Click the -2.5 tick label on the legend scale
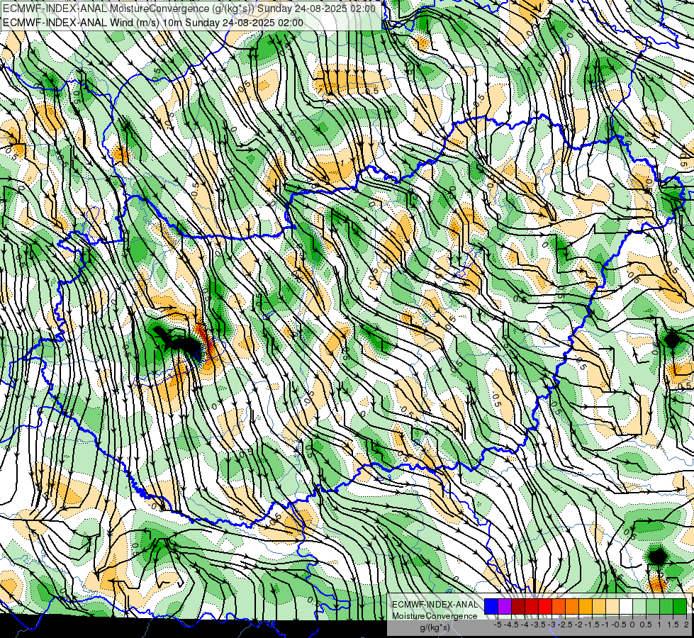The image size is (694, 638). [565, 625]
